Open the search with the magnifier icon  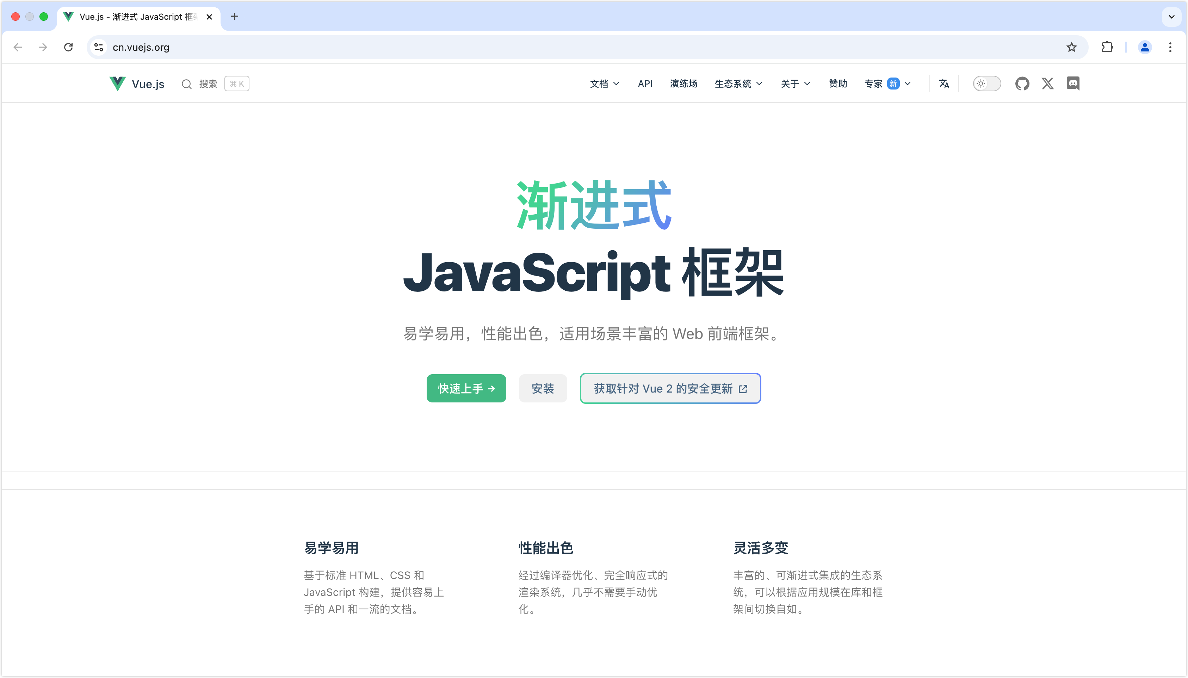(x=187, y=84)
